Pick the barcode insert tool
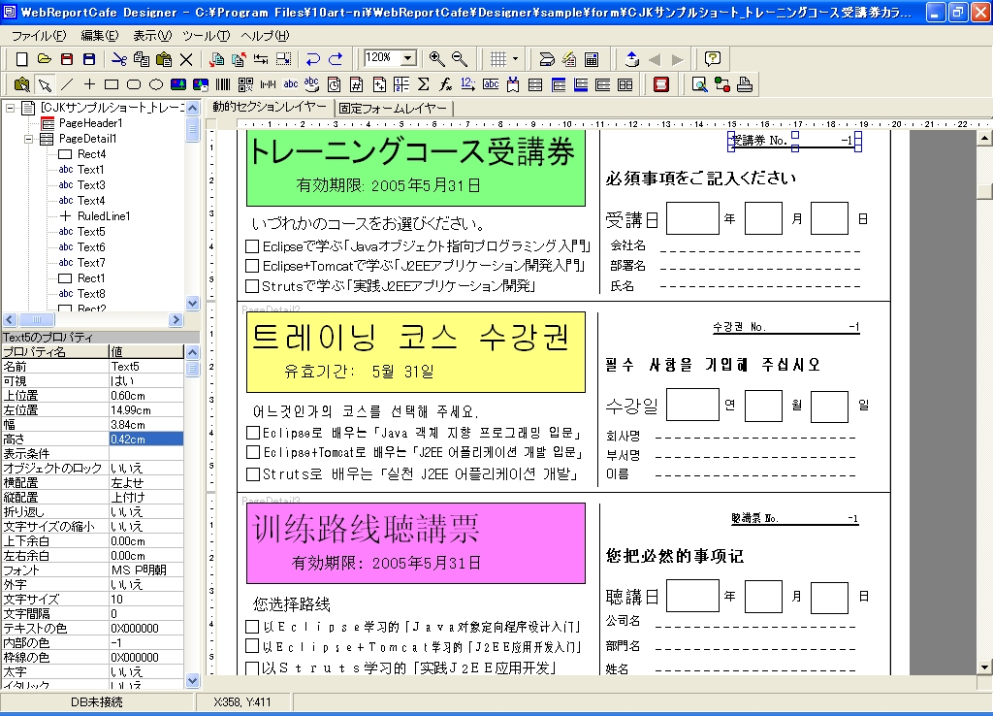This screenshot has height=716, width=993. pyautogui.click(x=223, y=84)
